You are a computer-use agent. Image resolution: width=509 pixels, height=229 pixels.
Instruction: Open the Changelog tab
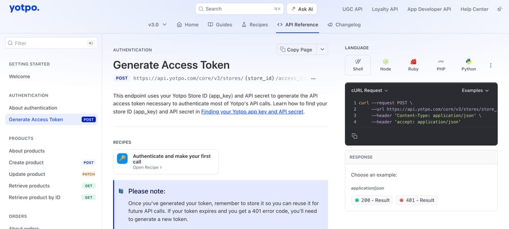(x=344, y=25)
